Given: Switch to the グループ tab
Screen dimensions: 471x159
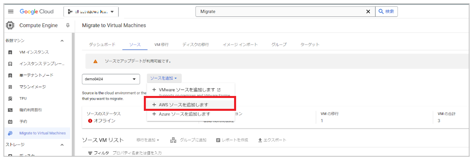Looking at the screenshot, I should (x=279, y=45).
